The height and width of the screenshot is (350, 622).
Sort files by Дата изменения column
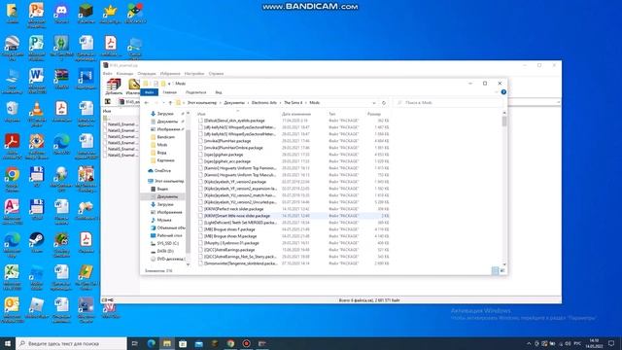(296, 114)
